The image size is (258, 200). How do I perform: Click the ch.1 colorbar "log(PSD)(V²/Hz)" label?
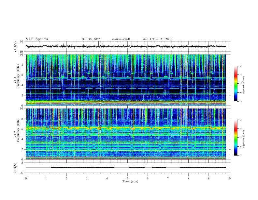244,85
